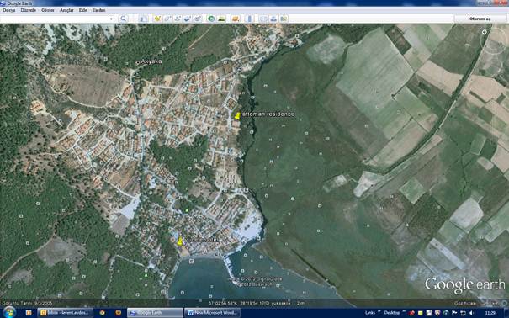Select the add polygon tool
This screenshot has width=509, height=318.
[x=167, y=19]
